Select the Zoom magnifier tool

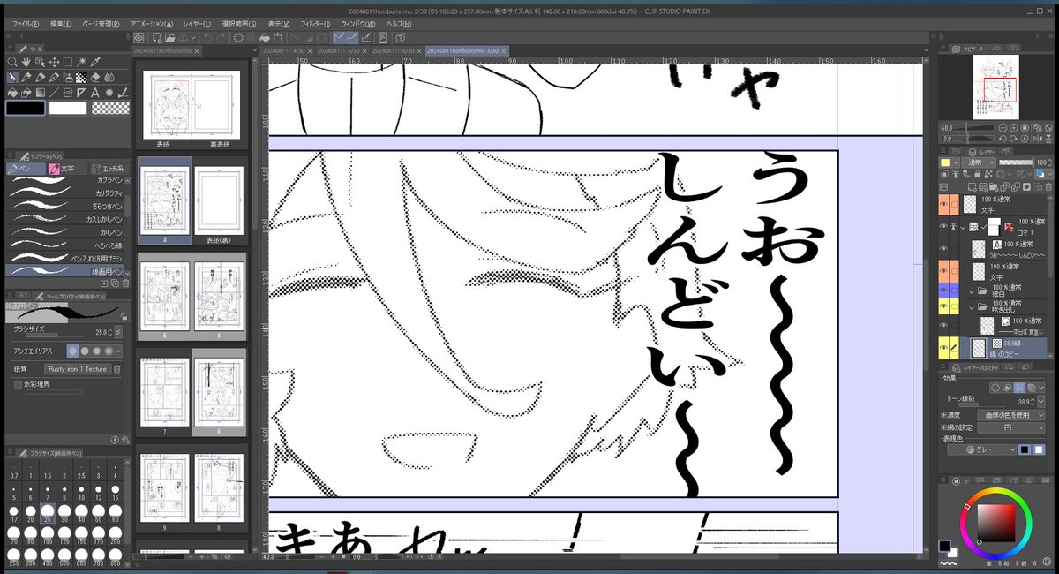pos(12,62)
